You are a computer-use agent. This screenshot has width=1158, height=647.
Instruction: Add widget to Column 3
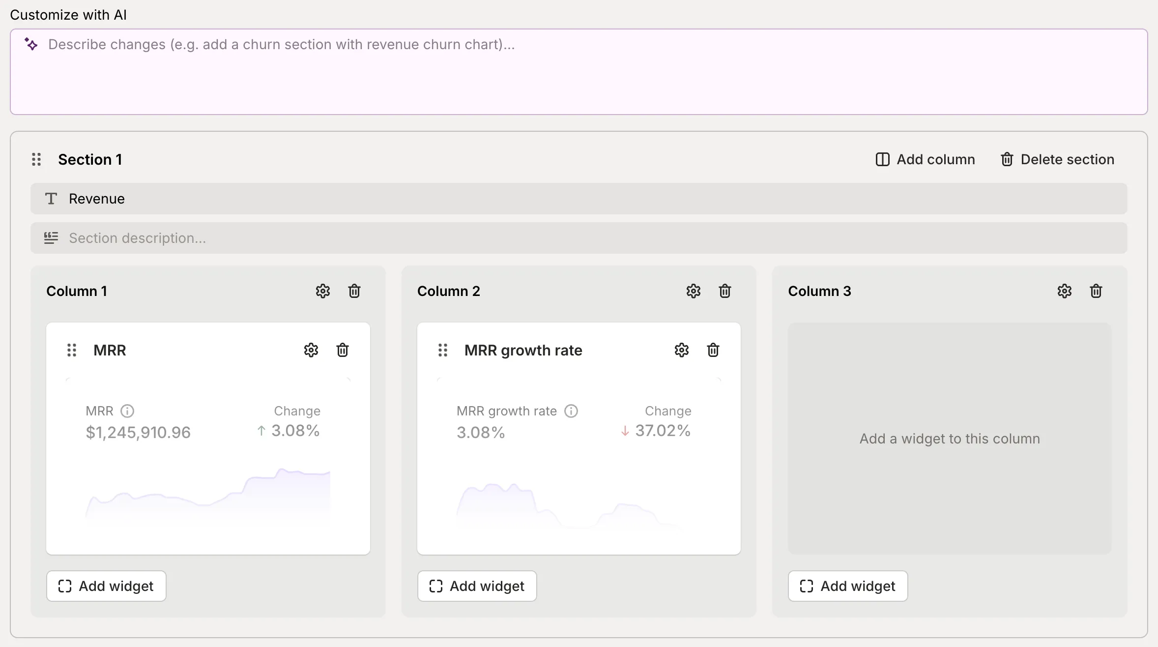tap(847, 586)
